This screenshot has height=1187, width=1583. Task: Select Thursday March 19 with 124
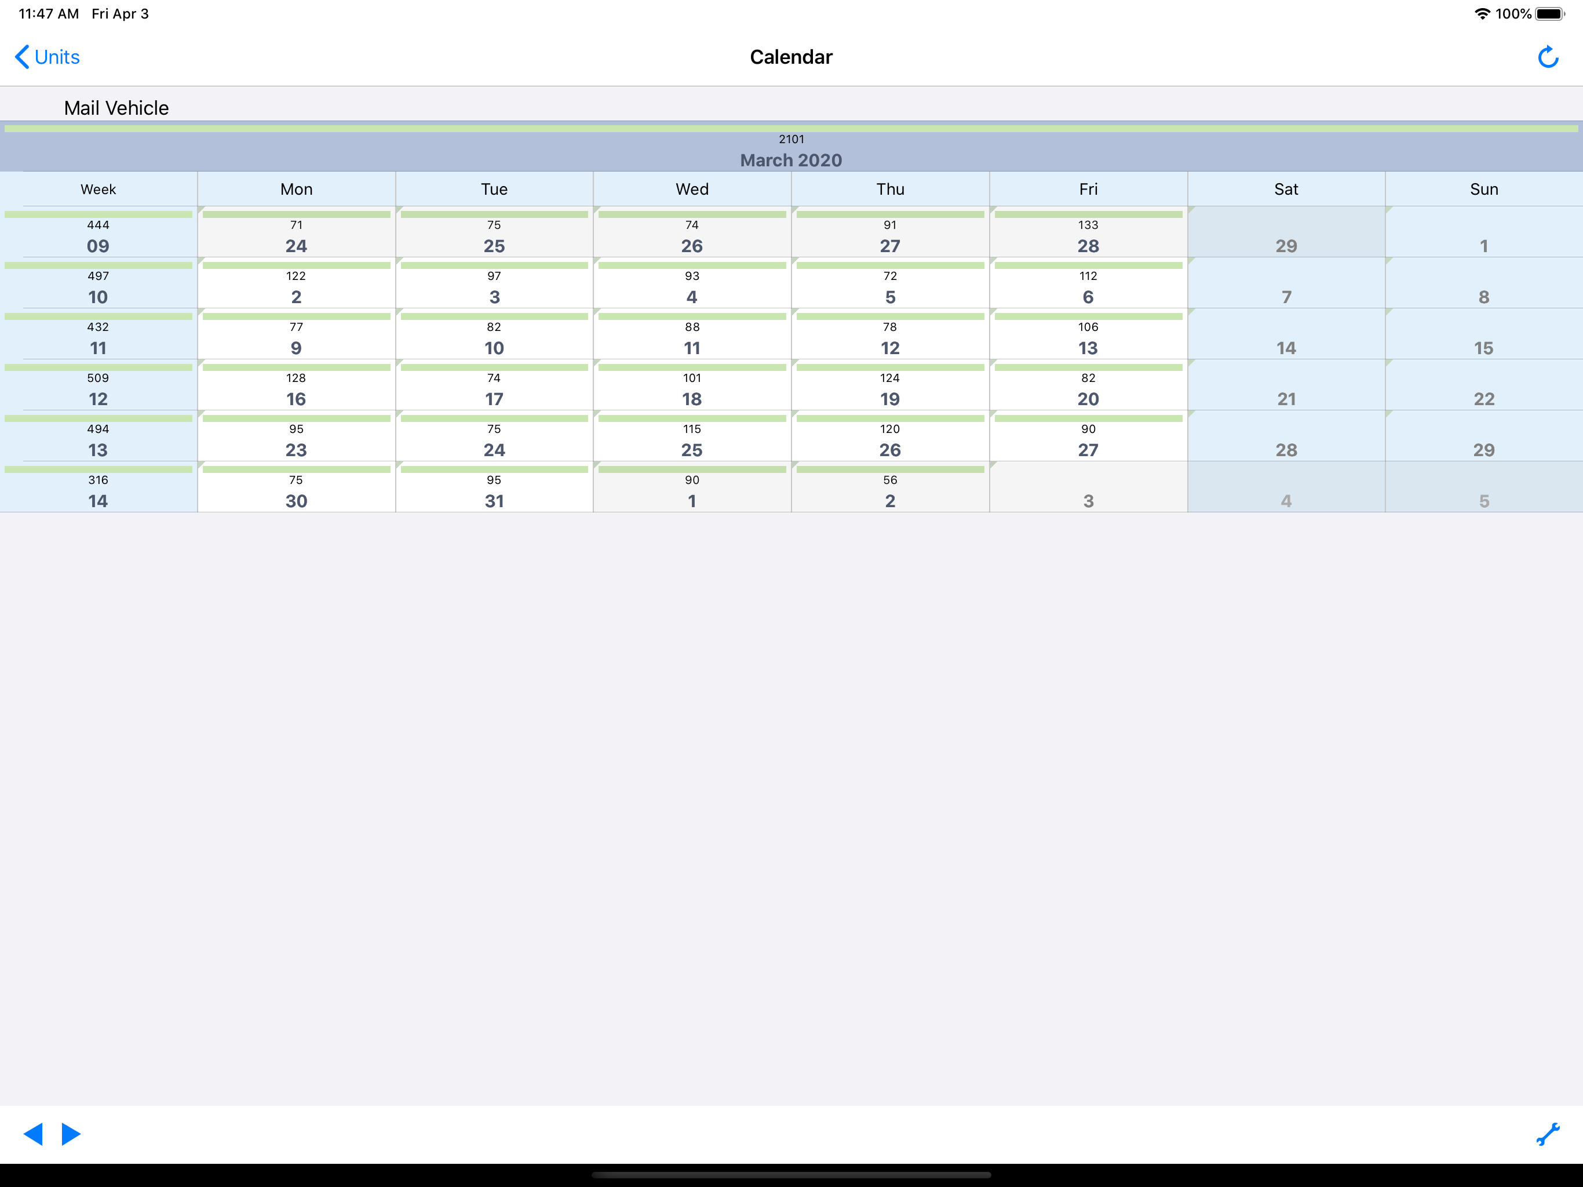pos(890,385)
